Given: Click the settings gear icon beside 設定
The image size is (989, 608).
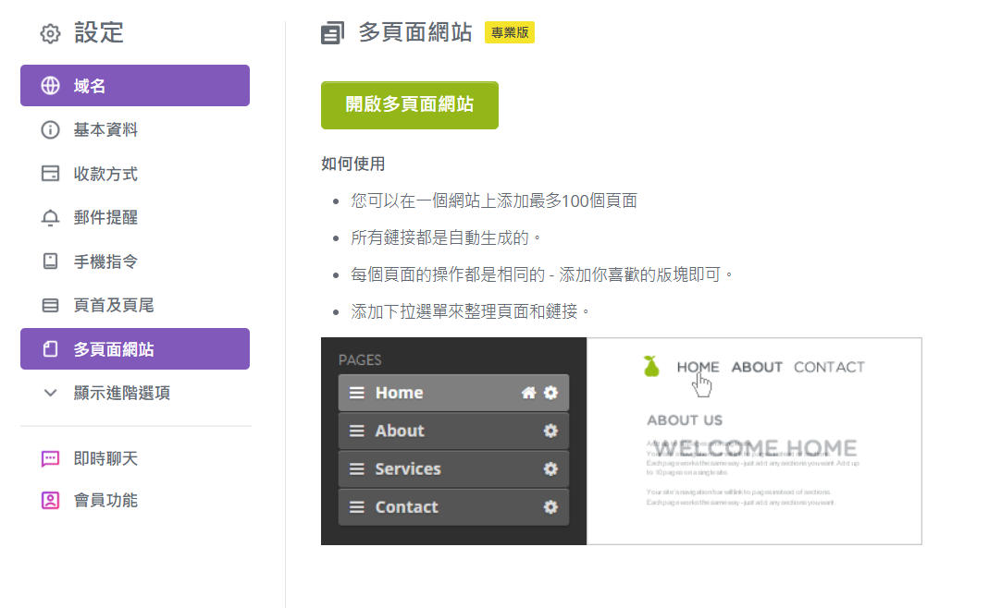Looking at the screenshot, I should click(50, 33).
